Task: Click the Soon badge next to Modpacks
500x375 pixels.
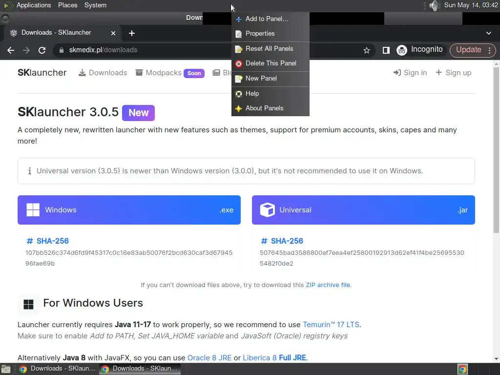Action: [194, 73]
